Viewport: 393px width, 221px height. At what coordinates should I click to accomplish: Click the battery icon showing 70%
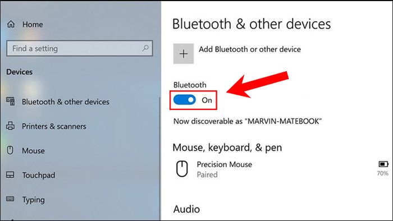pos(383,164)
